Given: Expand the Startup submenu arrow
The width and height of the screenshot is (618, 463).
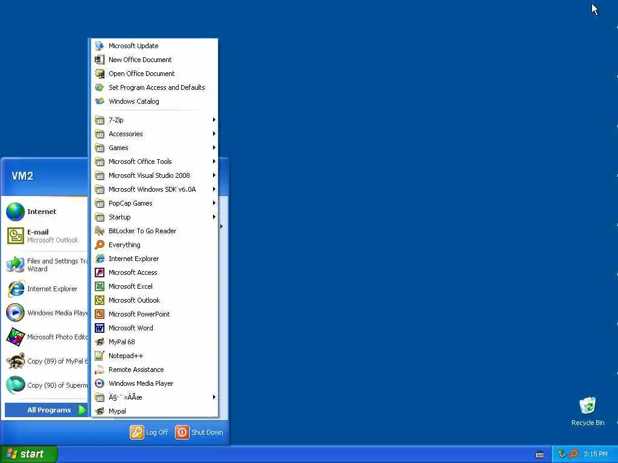Looking at the screenshot, I should coord(214,217).
